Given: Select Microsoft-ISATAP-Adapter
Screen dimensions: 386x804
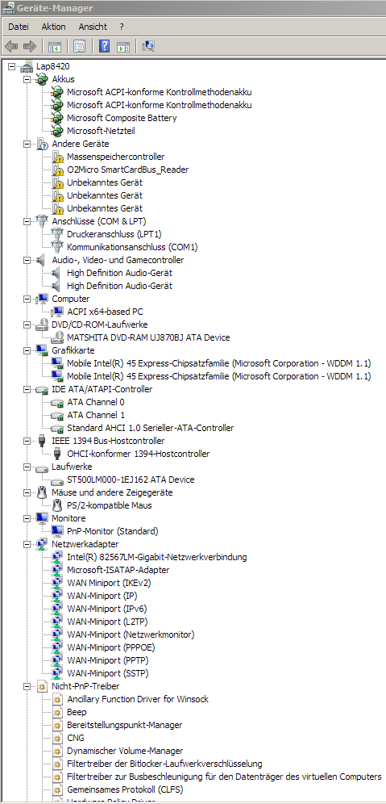Looking at the screenshot, I should (118, 570).
